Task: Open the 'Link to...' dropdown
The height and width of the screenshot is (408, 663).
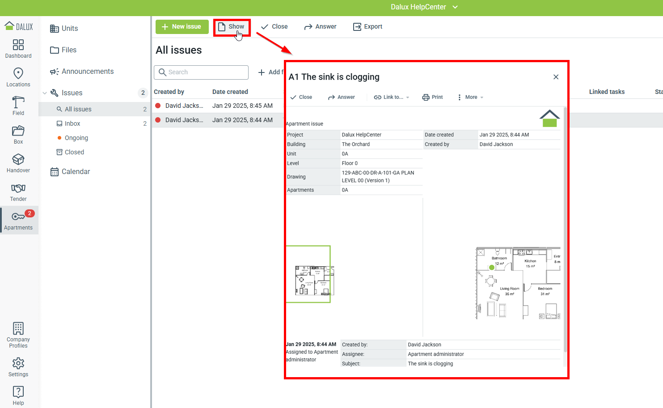Action: (x=392, y=97)
